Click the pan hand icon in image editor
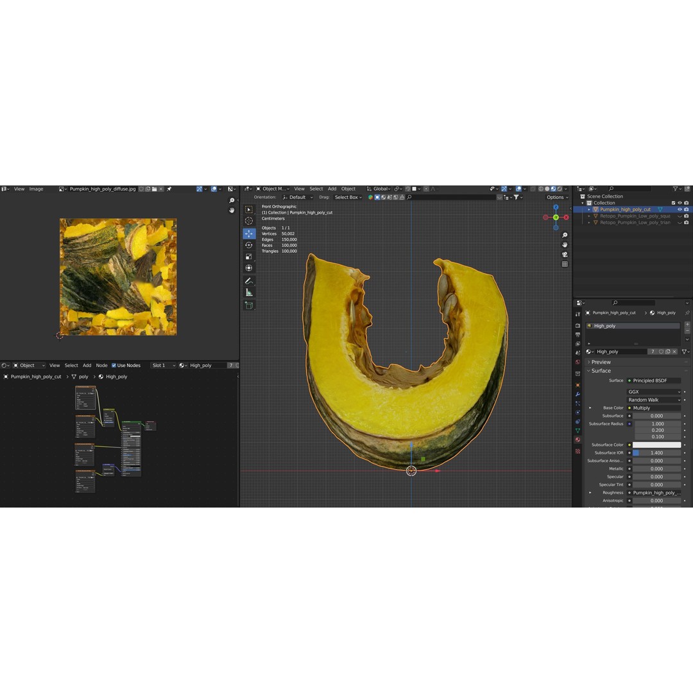 click(232, 210)
